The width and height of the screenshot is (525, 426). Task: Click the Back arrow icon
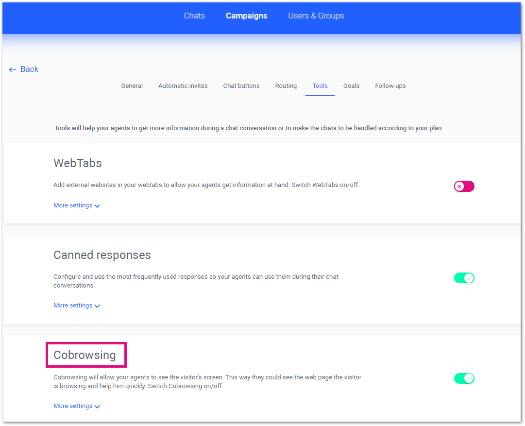(13, 69)
